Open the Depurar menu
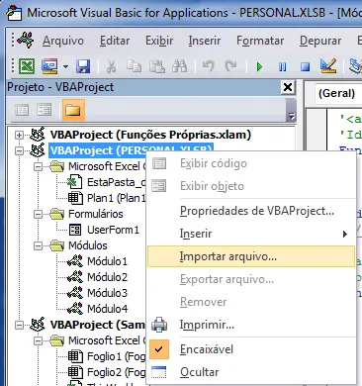This screenshot has height=386, width=362. [x=320, y=41]
